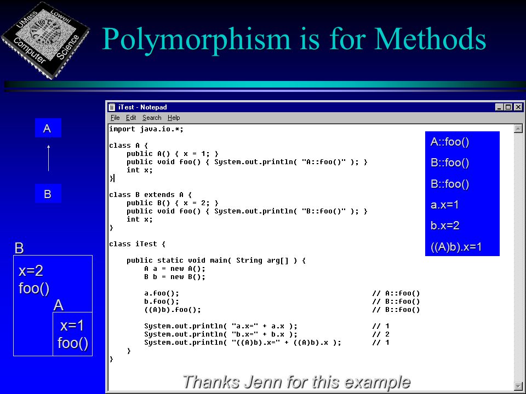The width and height of the screenshot is (526, 394).
Task: Click the 'public A() { x = 1; }' line
Action: tap(173, 154)
